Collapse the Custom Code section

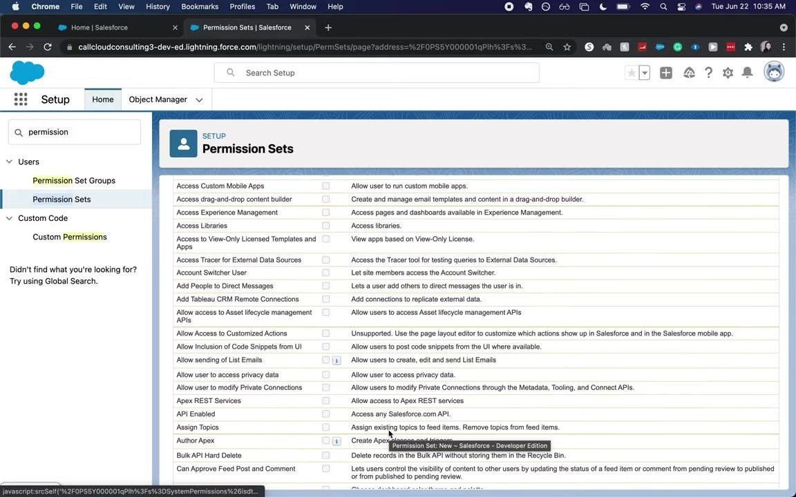pyautogui.click(x=9, y=218)
